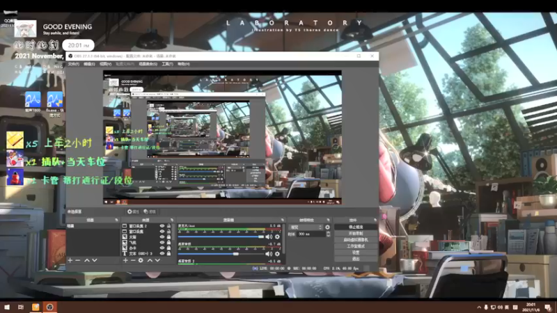557x313 pixels.
Task: Pop out the 来源 dock panel
Action: [172, 220]
